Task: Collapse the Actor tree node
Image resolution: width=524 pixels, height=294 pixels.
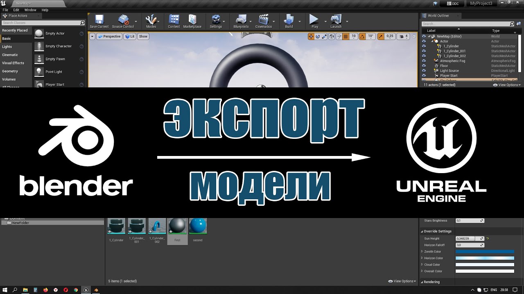Action: coord(432,41)
